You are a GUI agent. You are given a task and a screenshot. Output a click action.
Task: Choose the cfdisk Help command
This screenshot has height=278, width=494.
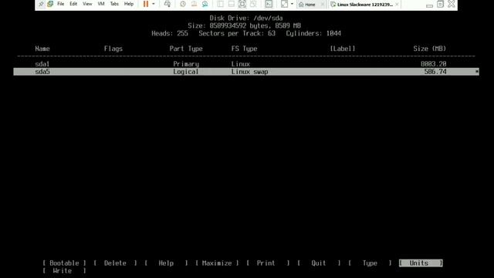pos(166,263)
